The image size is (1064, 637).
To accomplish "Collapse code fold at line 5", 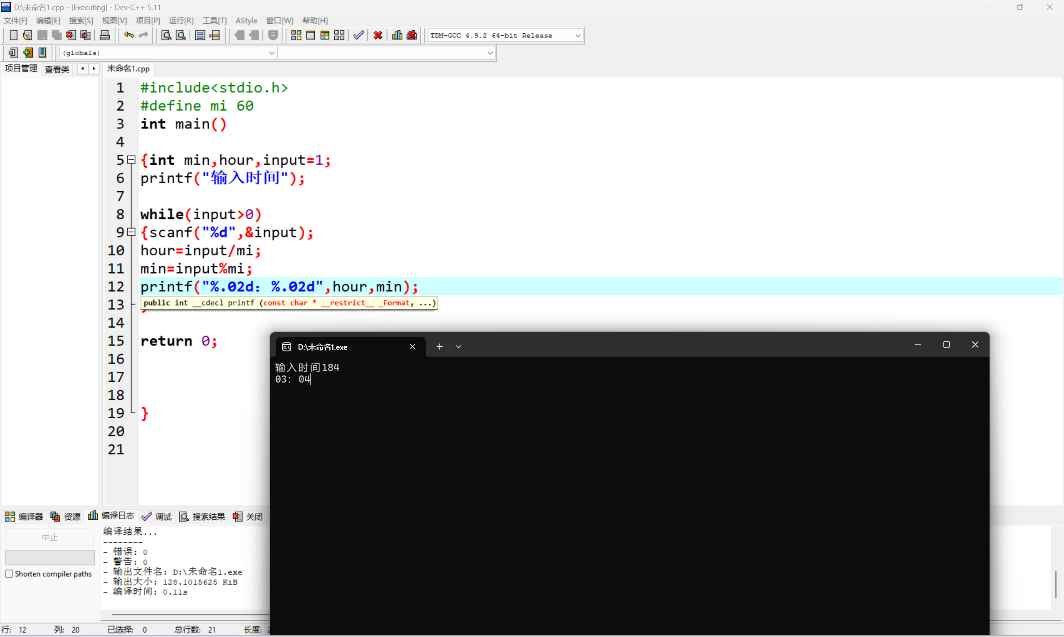I will point(132,160).
